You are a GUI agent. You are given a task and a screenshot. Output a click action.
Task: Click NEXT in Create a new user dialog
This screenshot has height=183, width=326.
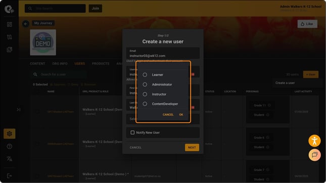point(192,148)
